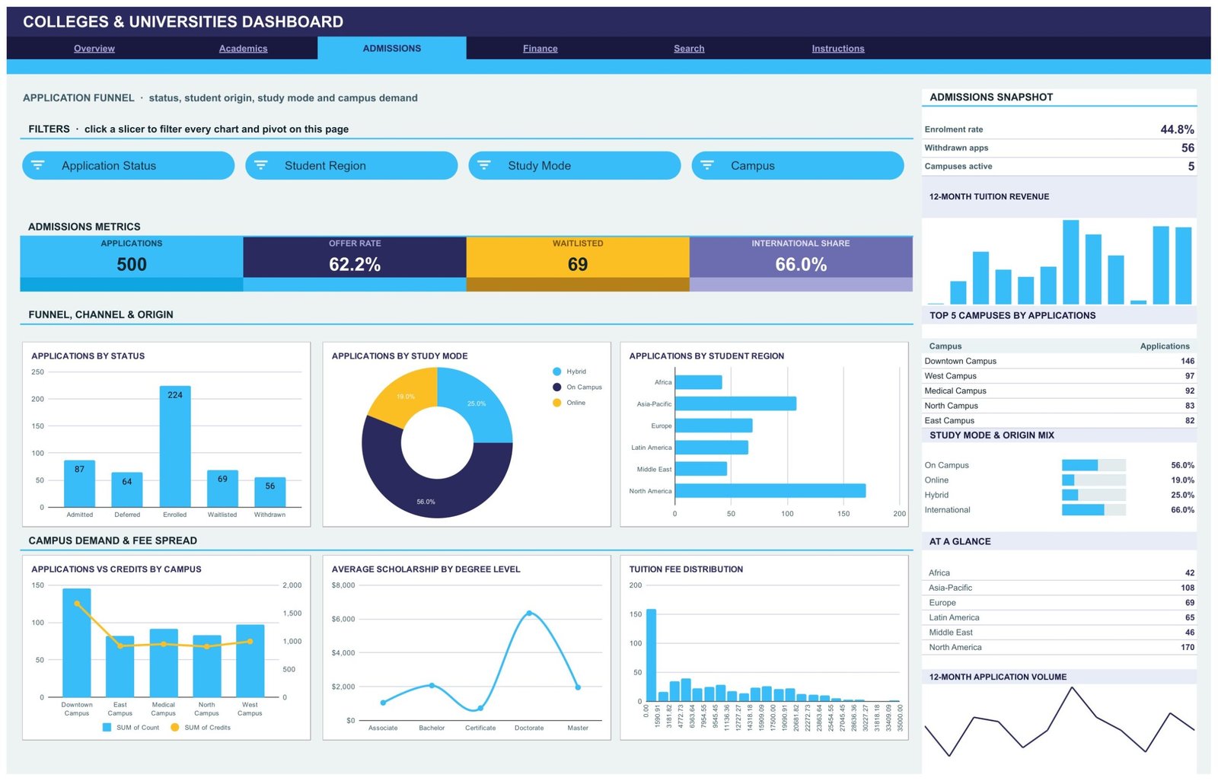The height and width of the screenshot is (781, 1218).
Task: Click the tallest tuition fee histogram bar
Action: click(x=651, y=655)
